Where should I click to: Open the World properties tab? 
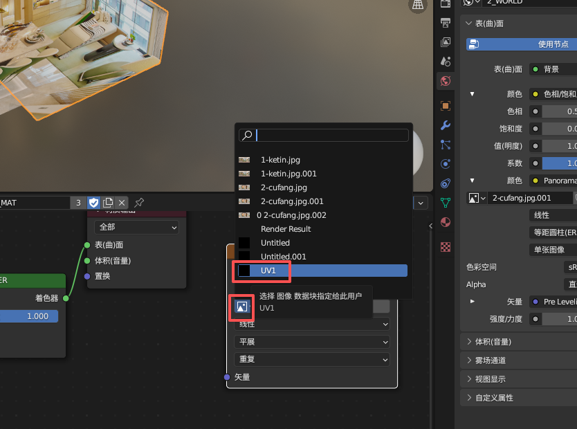click(x=446, y=81)
